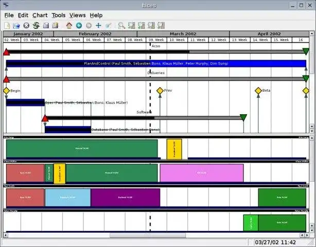Click the red start triangle of Software summary
This screenshot has height=247, width=316.
[x=45, y=118]
